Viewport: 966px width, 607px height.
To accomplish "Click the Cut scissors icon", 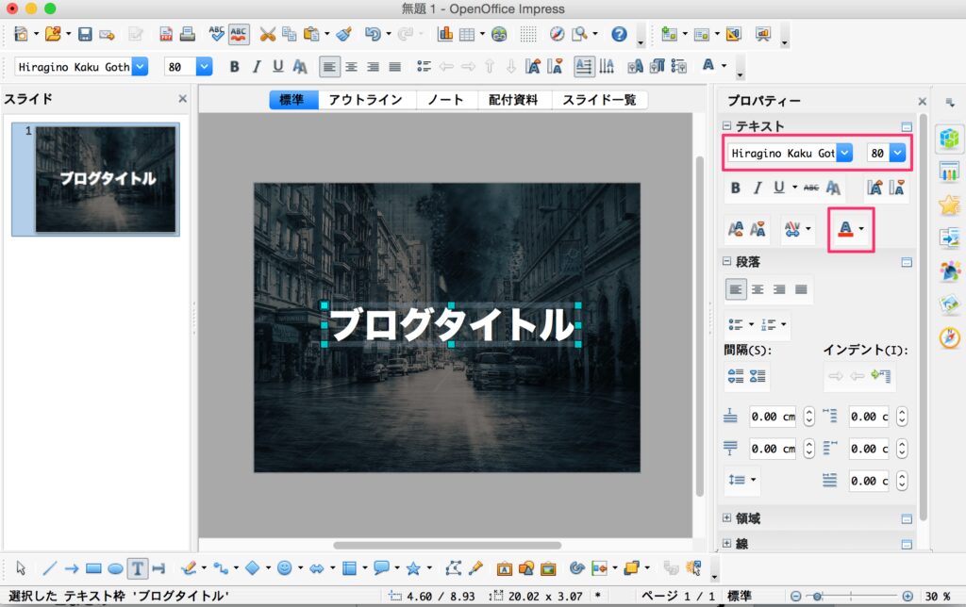I will [267, 35].
